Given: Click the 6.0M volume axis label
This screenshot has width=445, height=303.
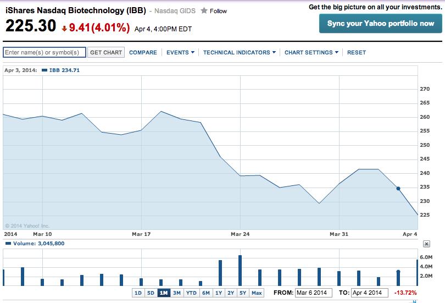Looking at the screenshot, I should pos(426,257).
